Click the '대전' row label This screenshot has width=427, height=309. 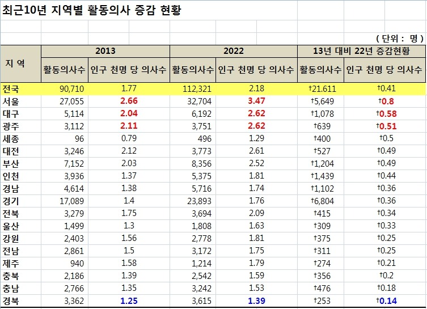pyautogui.click(x=11, y=151)
